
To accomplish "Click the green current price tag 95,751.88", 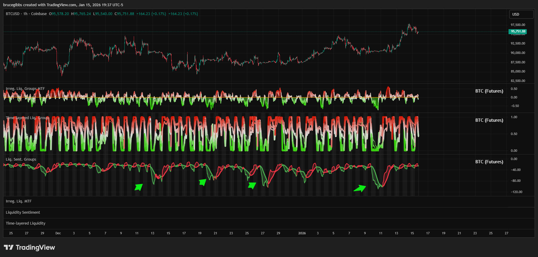I will tap(518, 32).
